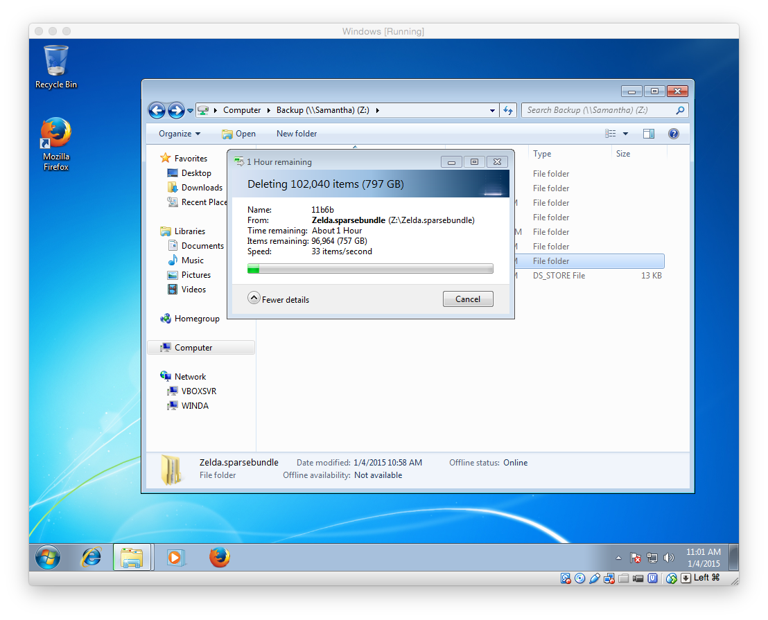Select the DS_STORE File row
This screenshot has width=768, height=620.
(x=590, y=276)
